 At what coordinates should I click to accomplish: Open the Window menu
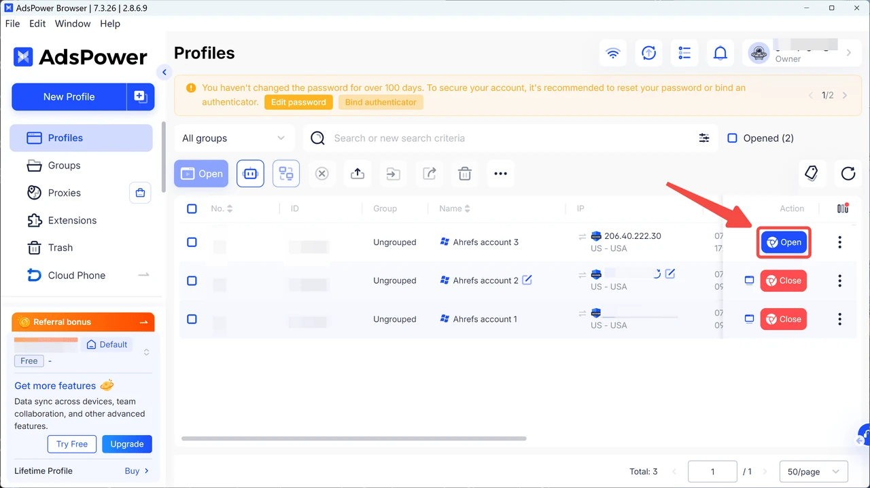[73, 23]
